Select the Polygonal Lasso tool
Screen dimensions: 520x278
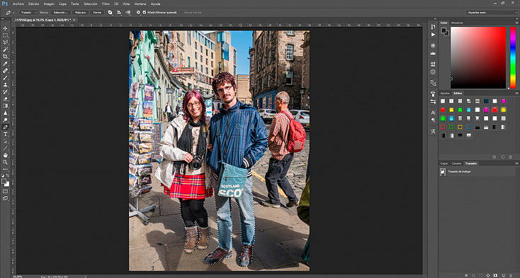click(5, 42)
